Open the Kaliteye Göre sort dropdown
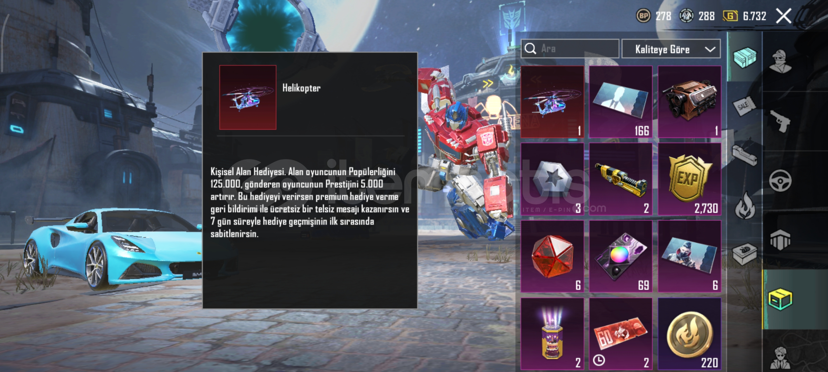The height and width of the screenshot is (372, 828). [x=671, y=49]
